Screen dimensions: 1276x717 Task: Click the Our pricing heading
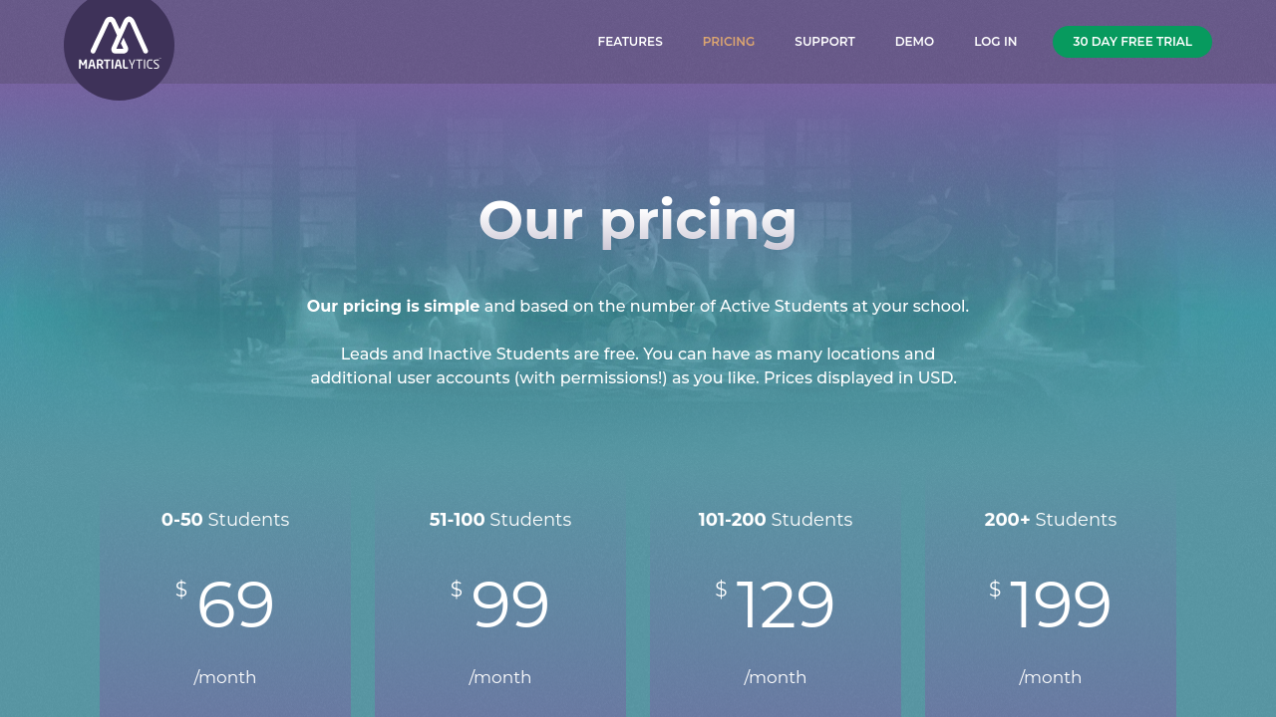pos(638,220)
